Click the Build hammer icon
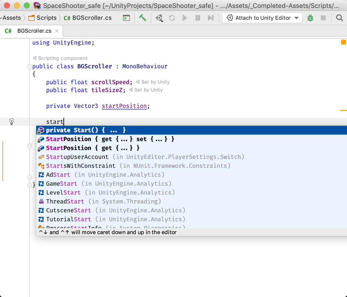Viewport: 347px width, 297px height. [x=142, y=18]
